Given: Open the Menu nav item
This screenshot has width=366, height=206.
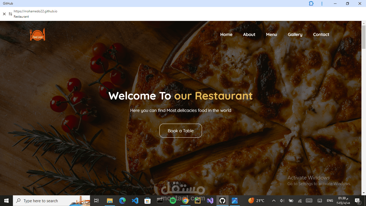Looking at the screenshot, I should (271, 34).
